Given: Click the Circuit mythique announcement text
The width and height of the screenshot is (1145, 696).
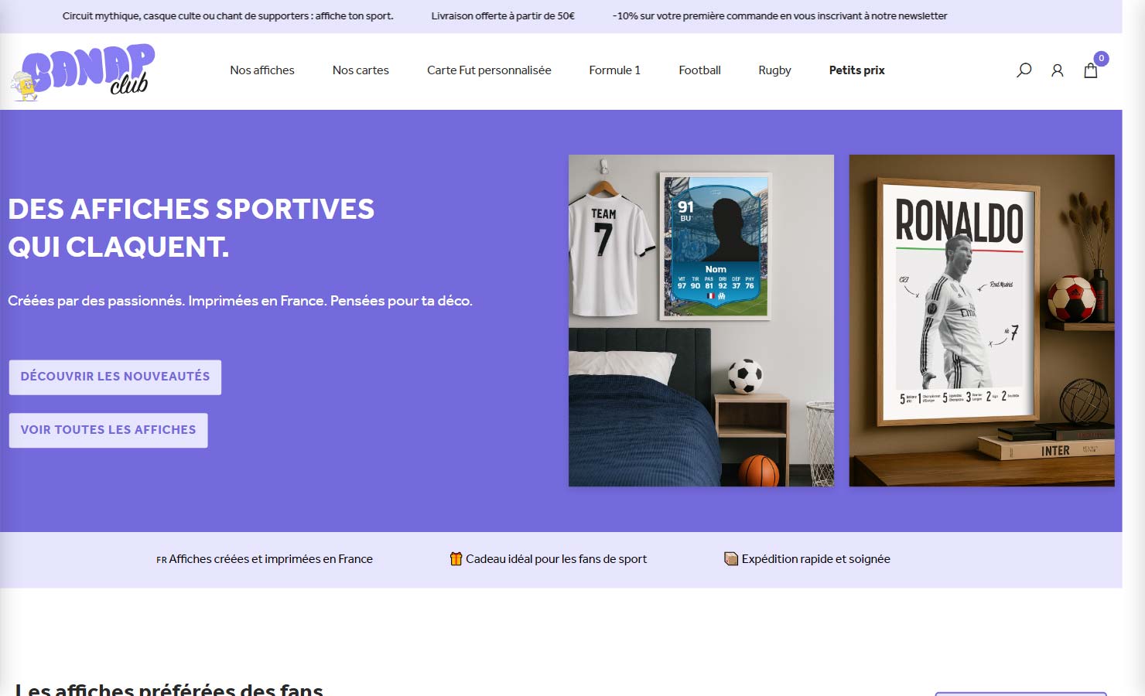Looking at the screenshot, I should 227,16.
